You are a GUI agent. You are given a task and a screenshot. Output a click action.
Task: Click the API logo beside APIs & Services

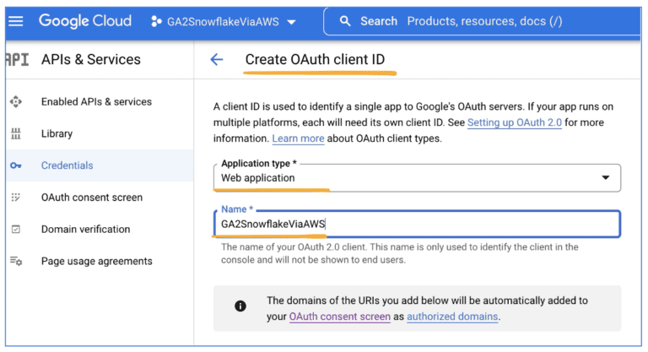click(x=18, y=60)
